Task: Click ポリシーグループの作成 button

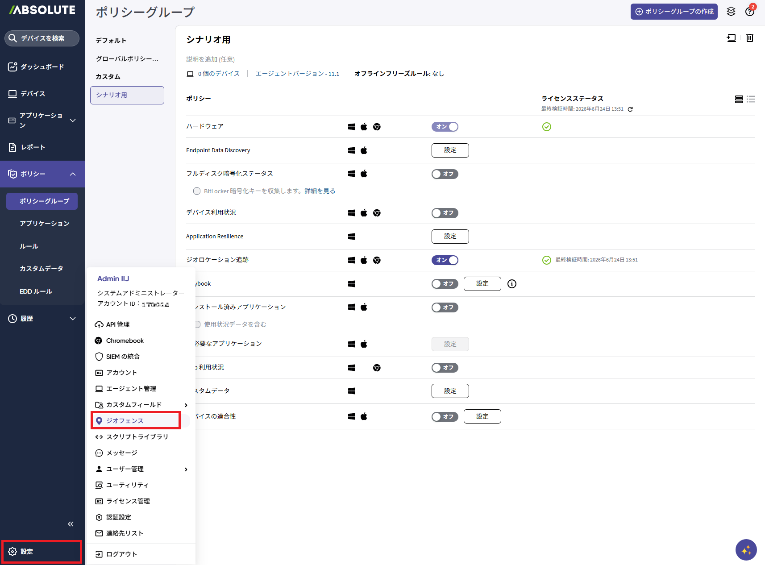Action: click(x=674, y=12)
